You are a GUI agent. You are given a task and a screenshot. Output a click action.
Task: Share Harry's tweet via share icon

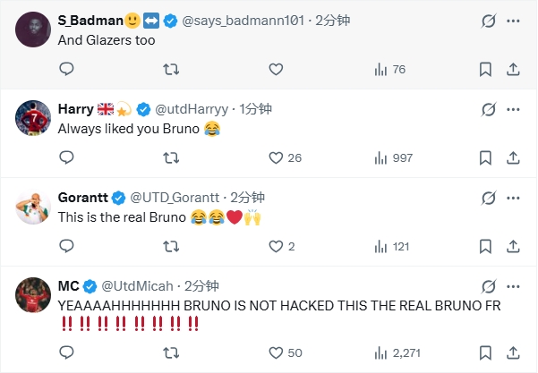[x=513, y=157]
